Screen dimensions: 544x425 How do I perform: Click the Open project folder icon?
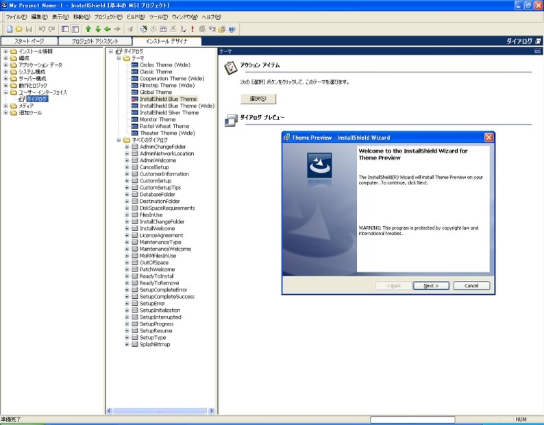[19, 29]
